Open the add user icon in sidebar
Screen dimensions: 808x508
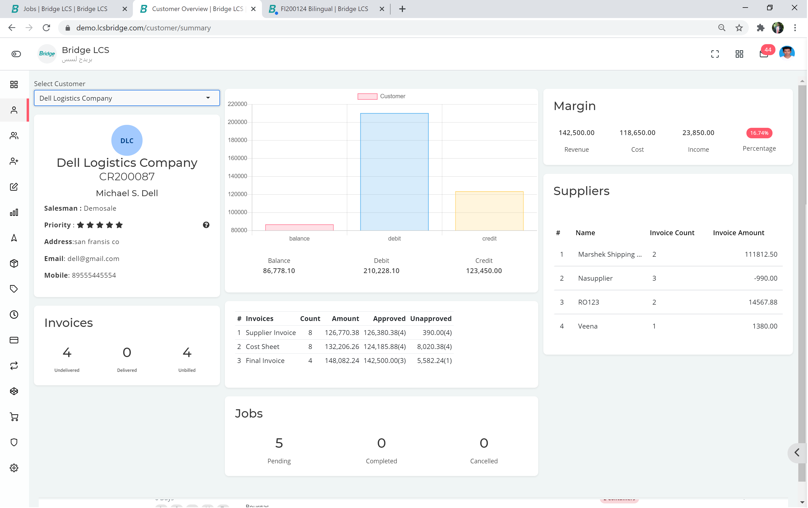14,161
